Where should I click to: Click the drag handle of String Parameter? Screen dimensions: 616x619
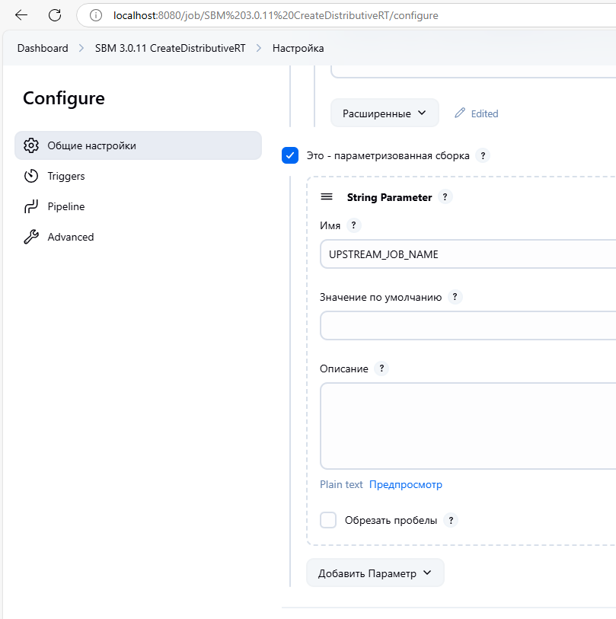(327, 197)
